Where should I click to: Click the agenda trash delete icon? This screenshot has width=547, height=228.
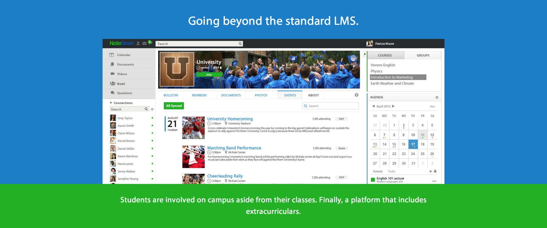tap(435, 171)
